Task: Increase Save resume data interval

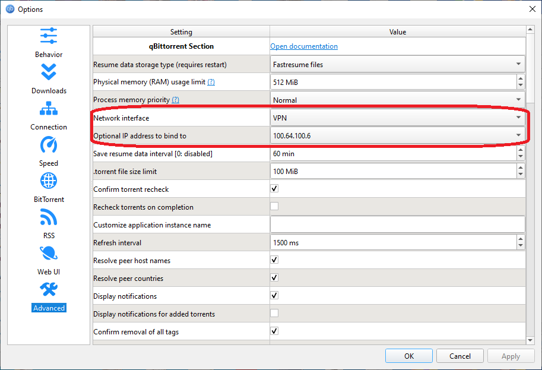Action: 521,150
